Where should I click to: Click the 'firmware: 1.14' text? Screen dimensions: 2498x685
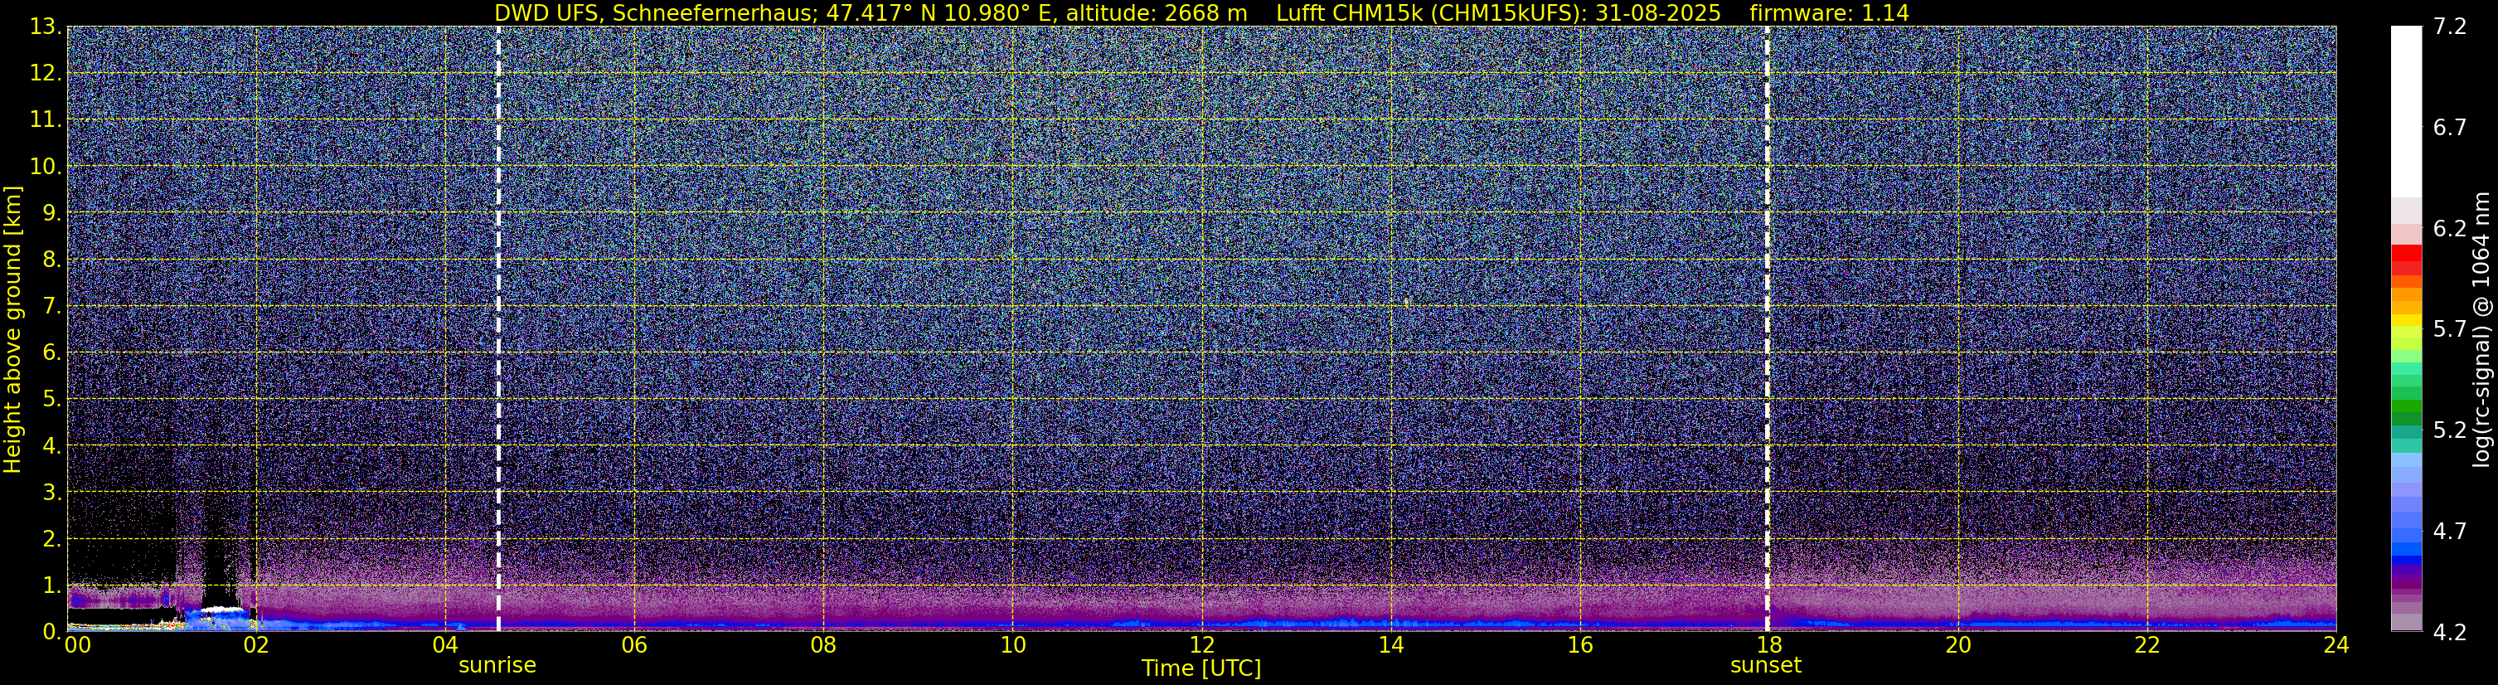coord(1829,12)
